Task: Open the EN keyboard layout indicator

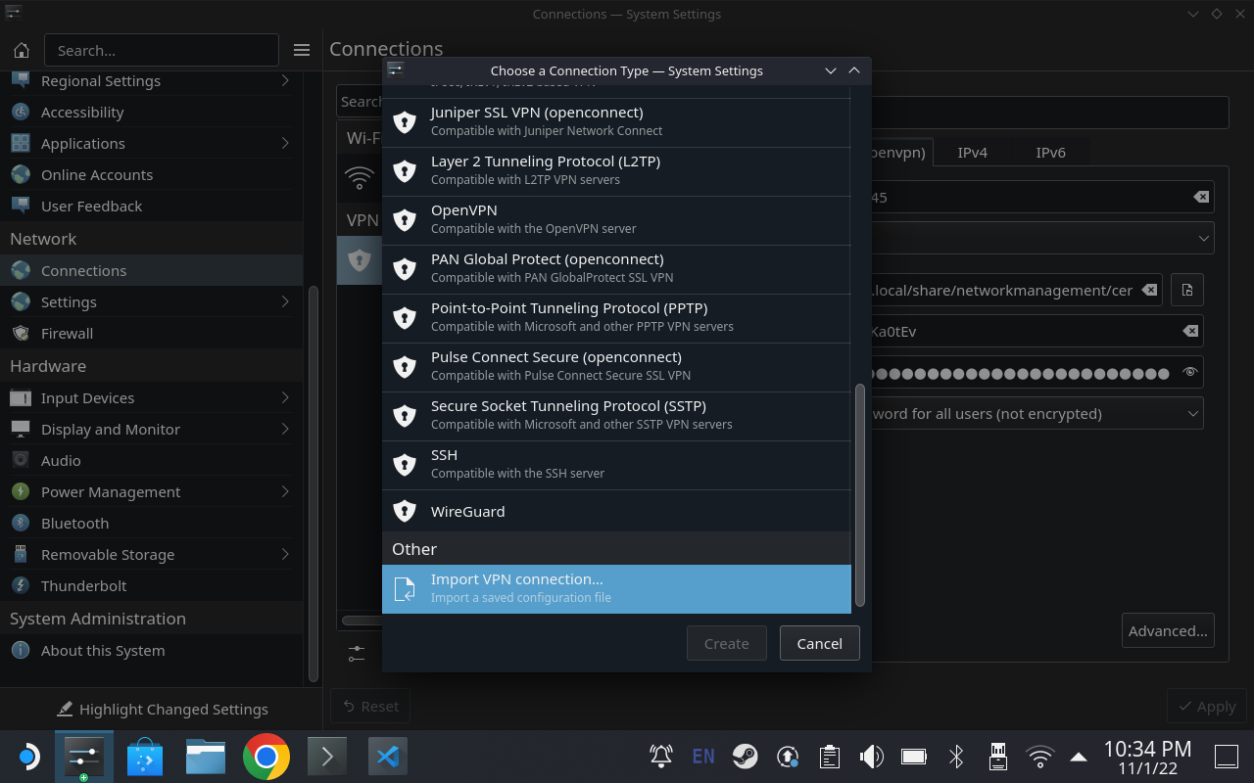Action: click(703, 757)
